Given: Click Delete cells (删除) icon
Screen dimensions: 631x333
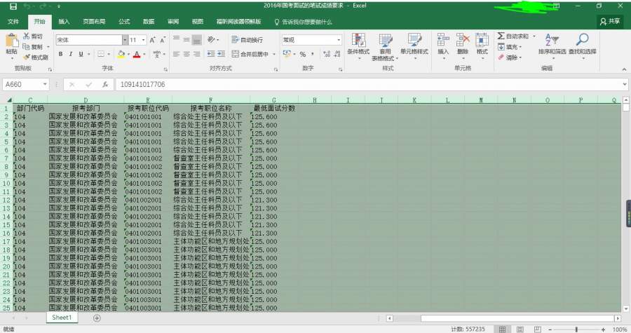Looking at the screenshot, I should (463, 40).
